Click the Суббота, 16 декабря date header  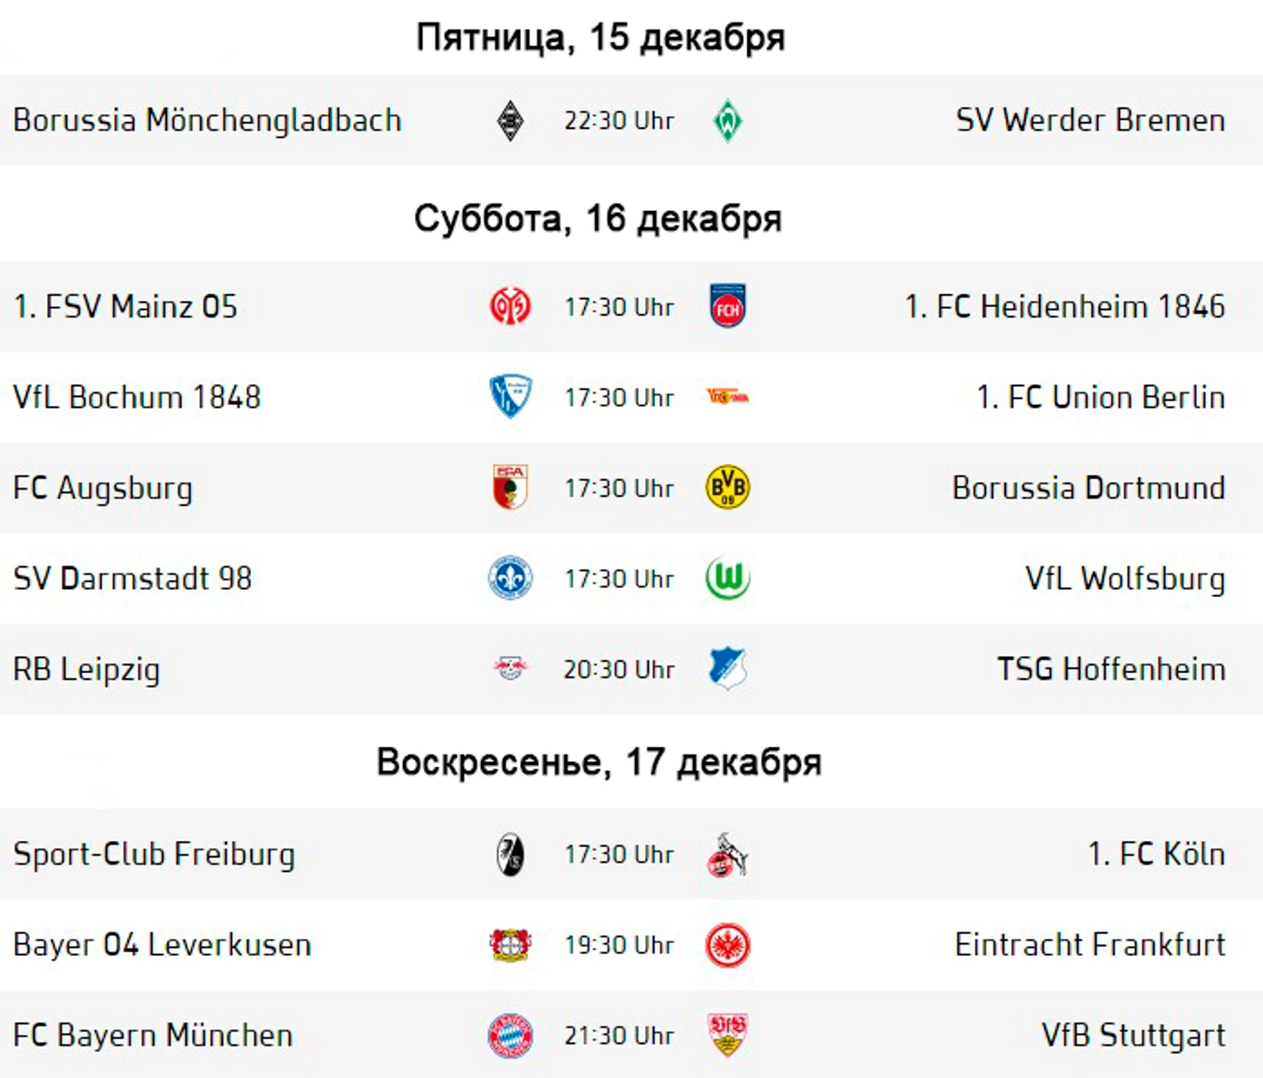598,219
